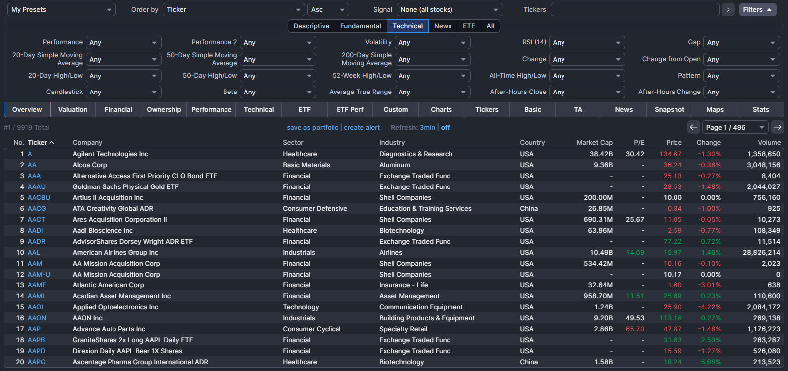Click Applied Optoelectronics Inc company name
Screen dimensions: 788x371
point(115,307)
